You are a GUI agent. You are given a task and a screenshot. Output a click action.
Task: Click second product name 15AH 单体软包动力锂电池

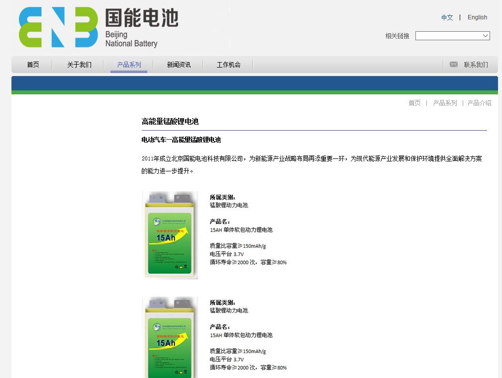[241, 335]
